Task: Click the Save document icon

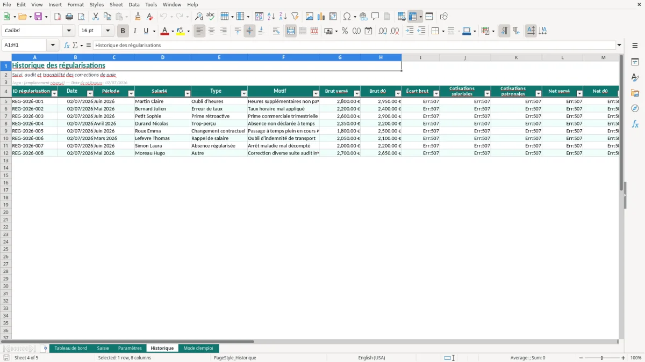Action: point(38,17)
